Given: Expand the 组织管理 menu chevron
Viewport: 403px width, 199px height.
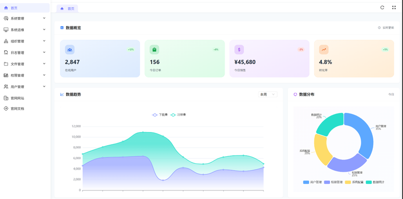Looking at the screenshot, I should (x=44, y=41).
